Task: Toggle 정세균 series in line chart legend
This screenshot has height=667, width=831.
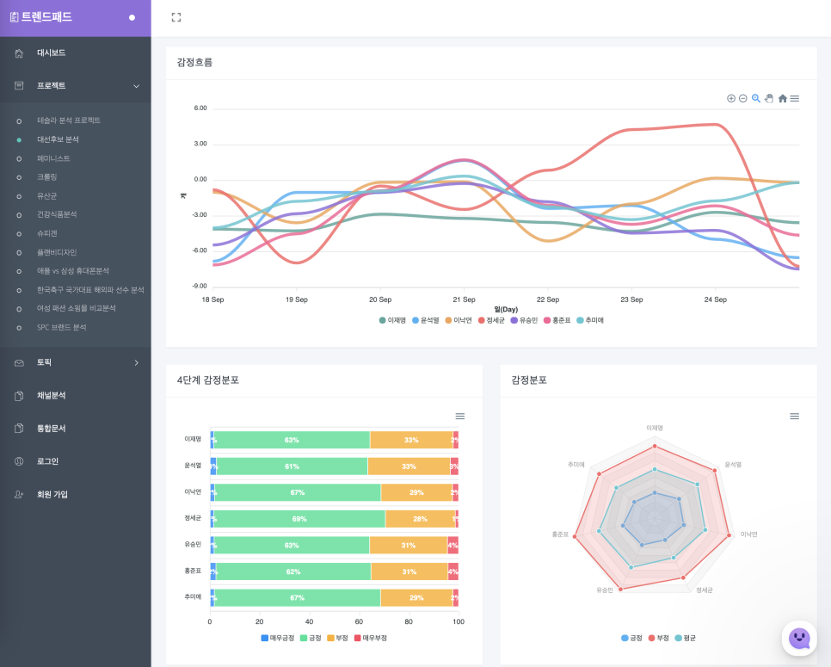Action: [x=491, y=320]
